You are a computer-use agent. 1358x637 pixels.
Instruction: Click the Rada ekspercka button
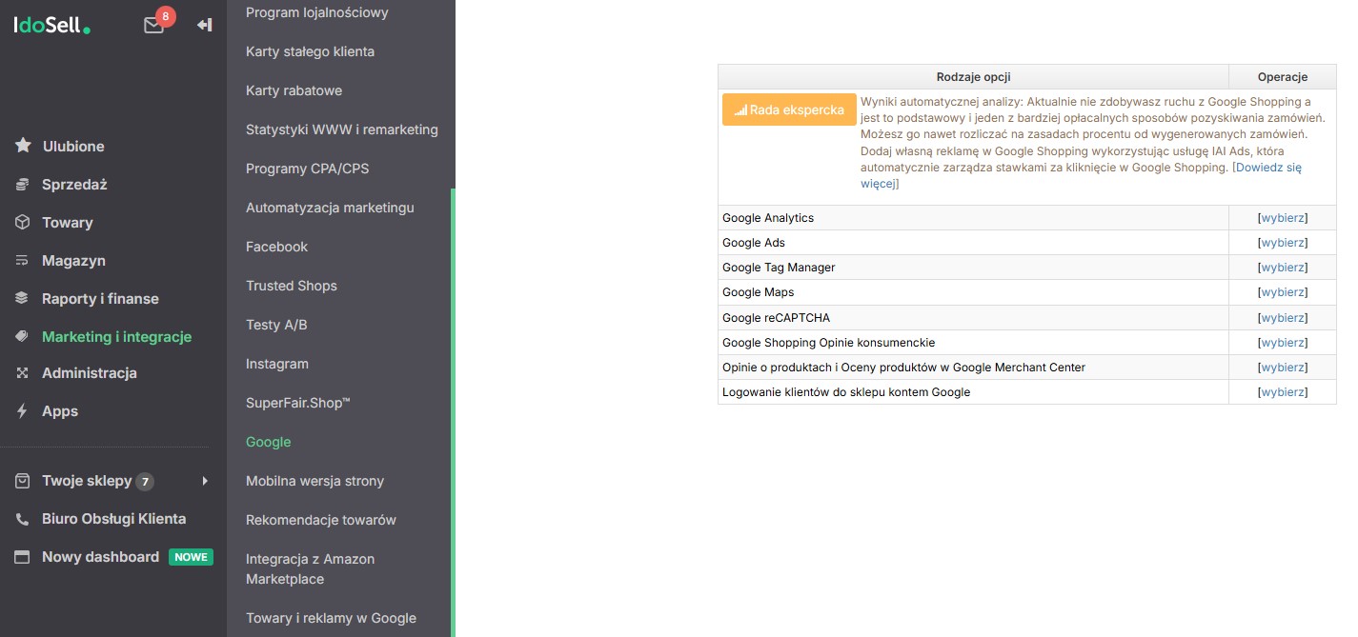point(789,109)
